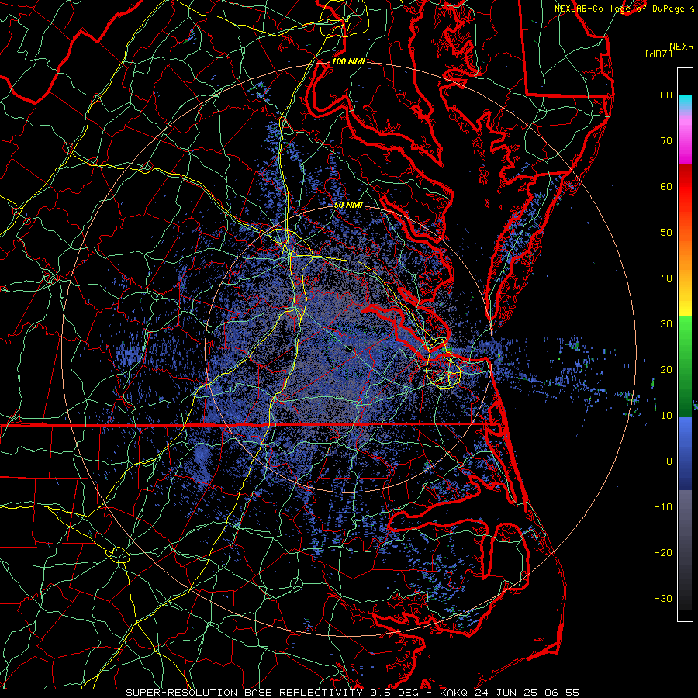Click the 60 dBZ scale value
The width and height of the screenshot is (698, 698).
click(x=666, y=186)
